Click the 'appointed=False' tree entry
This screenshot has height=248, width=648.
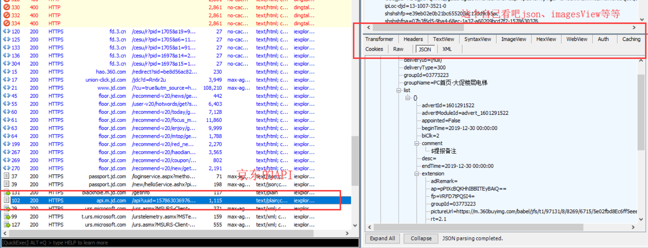(x=441, y=120)
